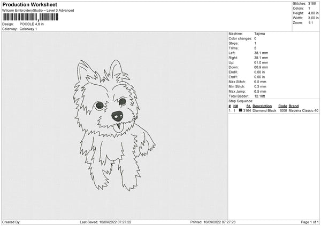Click the Printed timestamp
The image size is (321, 226).
[213, 222]
